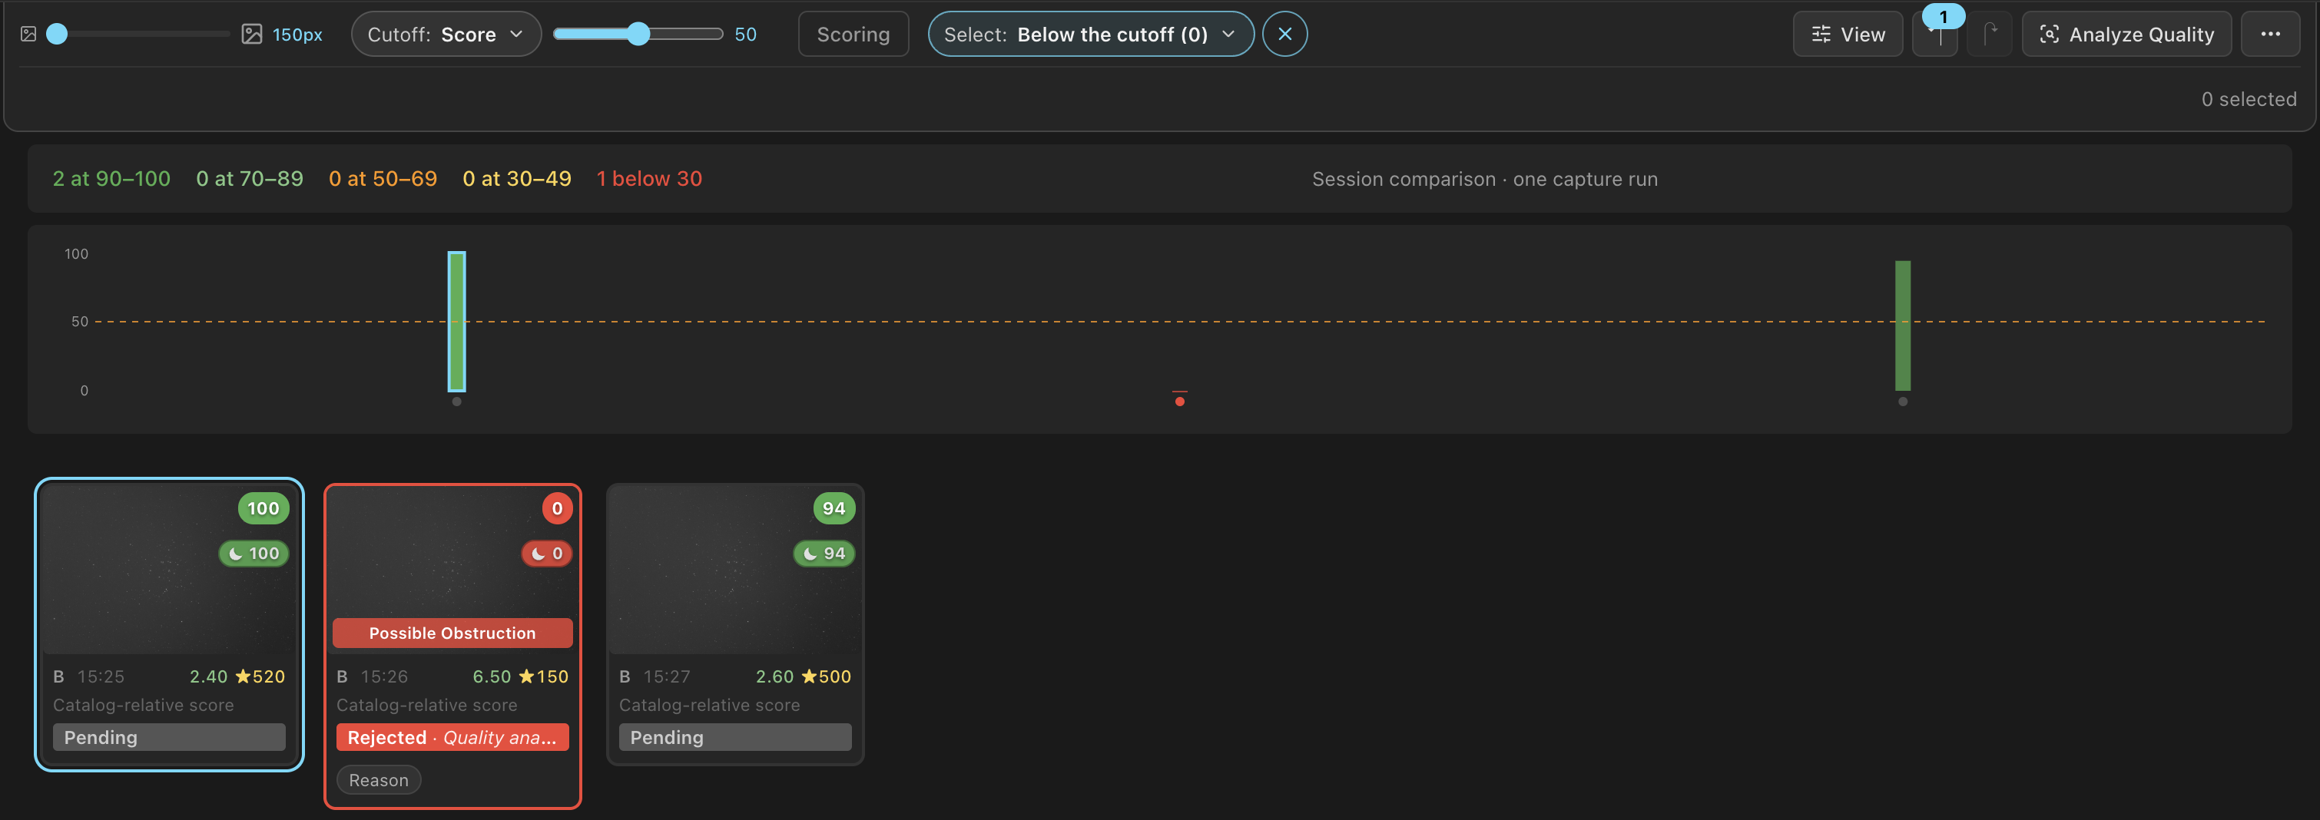Click the Pending status on the 15:25 card
This screenshot has width=2320, height=820.
pos(169,737)
